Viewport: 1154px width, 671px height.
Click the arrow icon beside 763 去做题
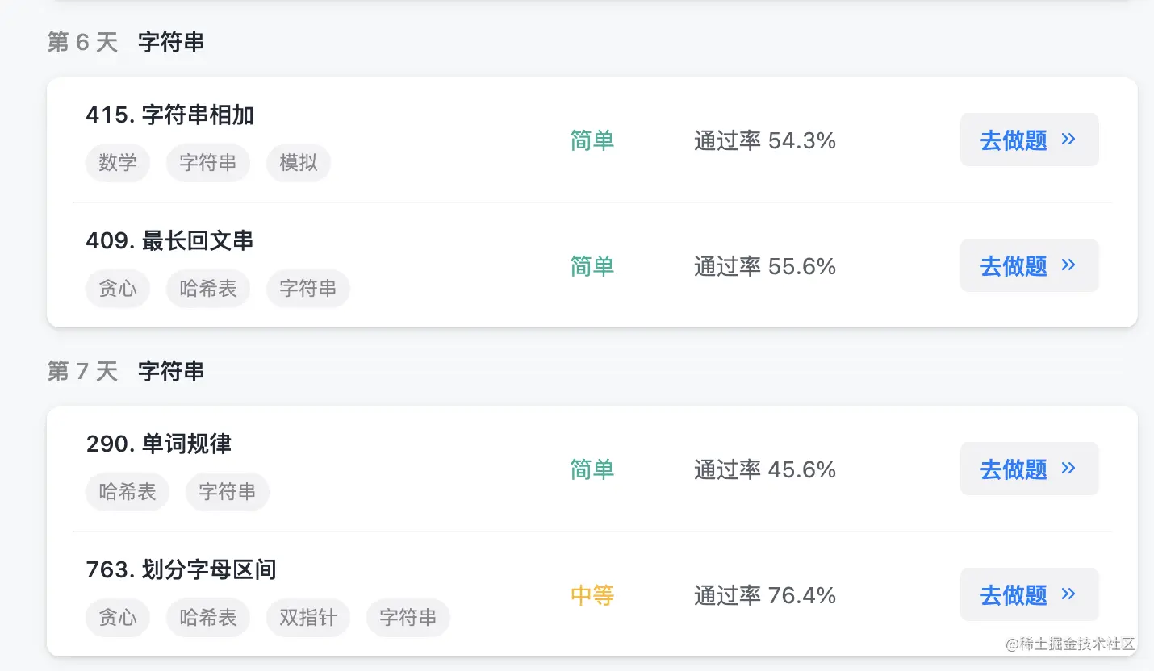[1068, 594]
